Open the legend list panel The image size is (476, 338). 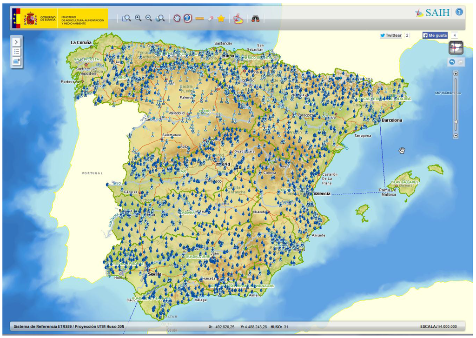(16, 52)
